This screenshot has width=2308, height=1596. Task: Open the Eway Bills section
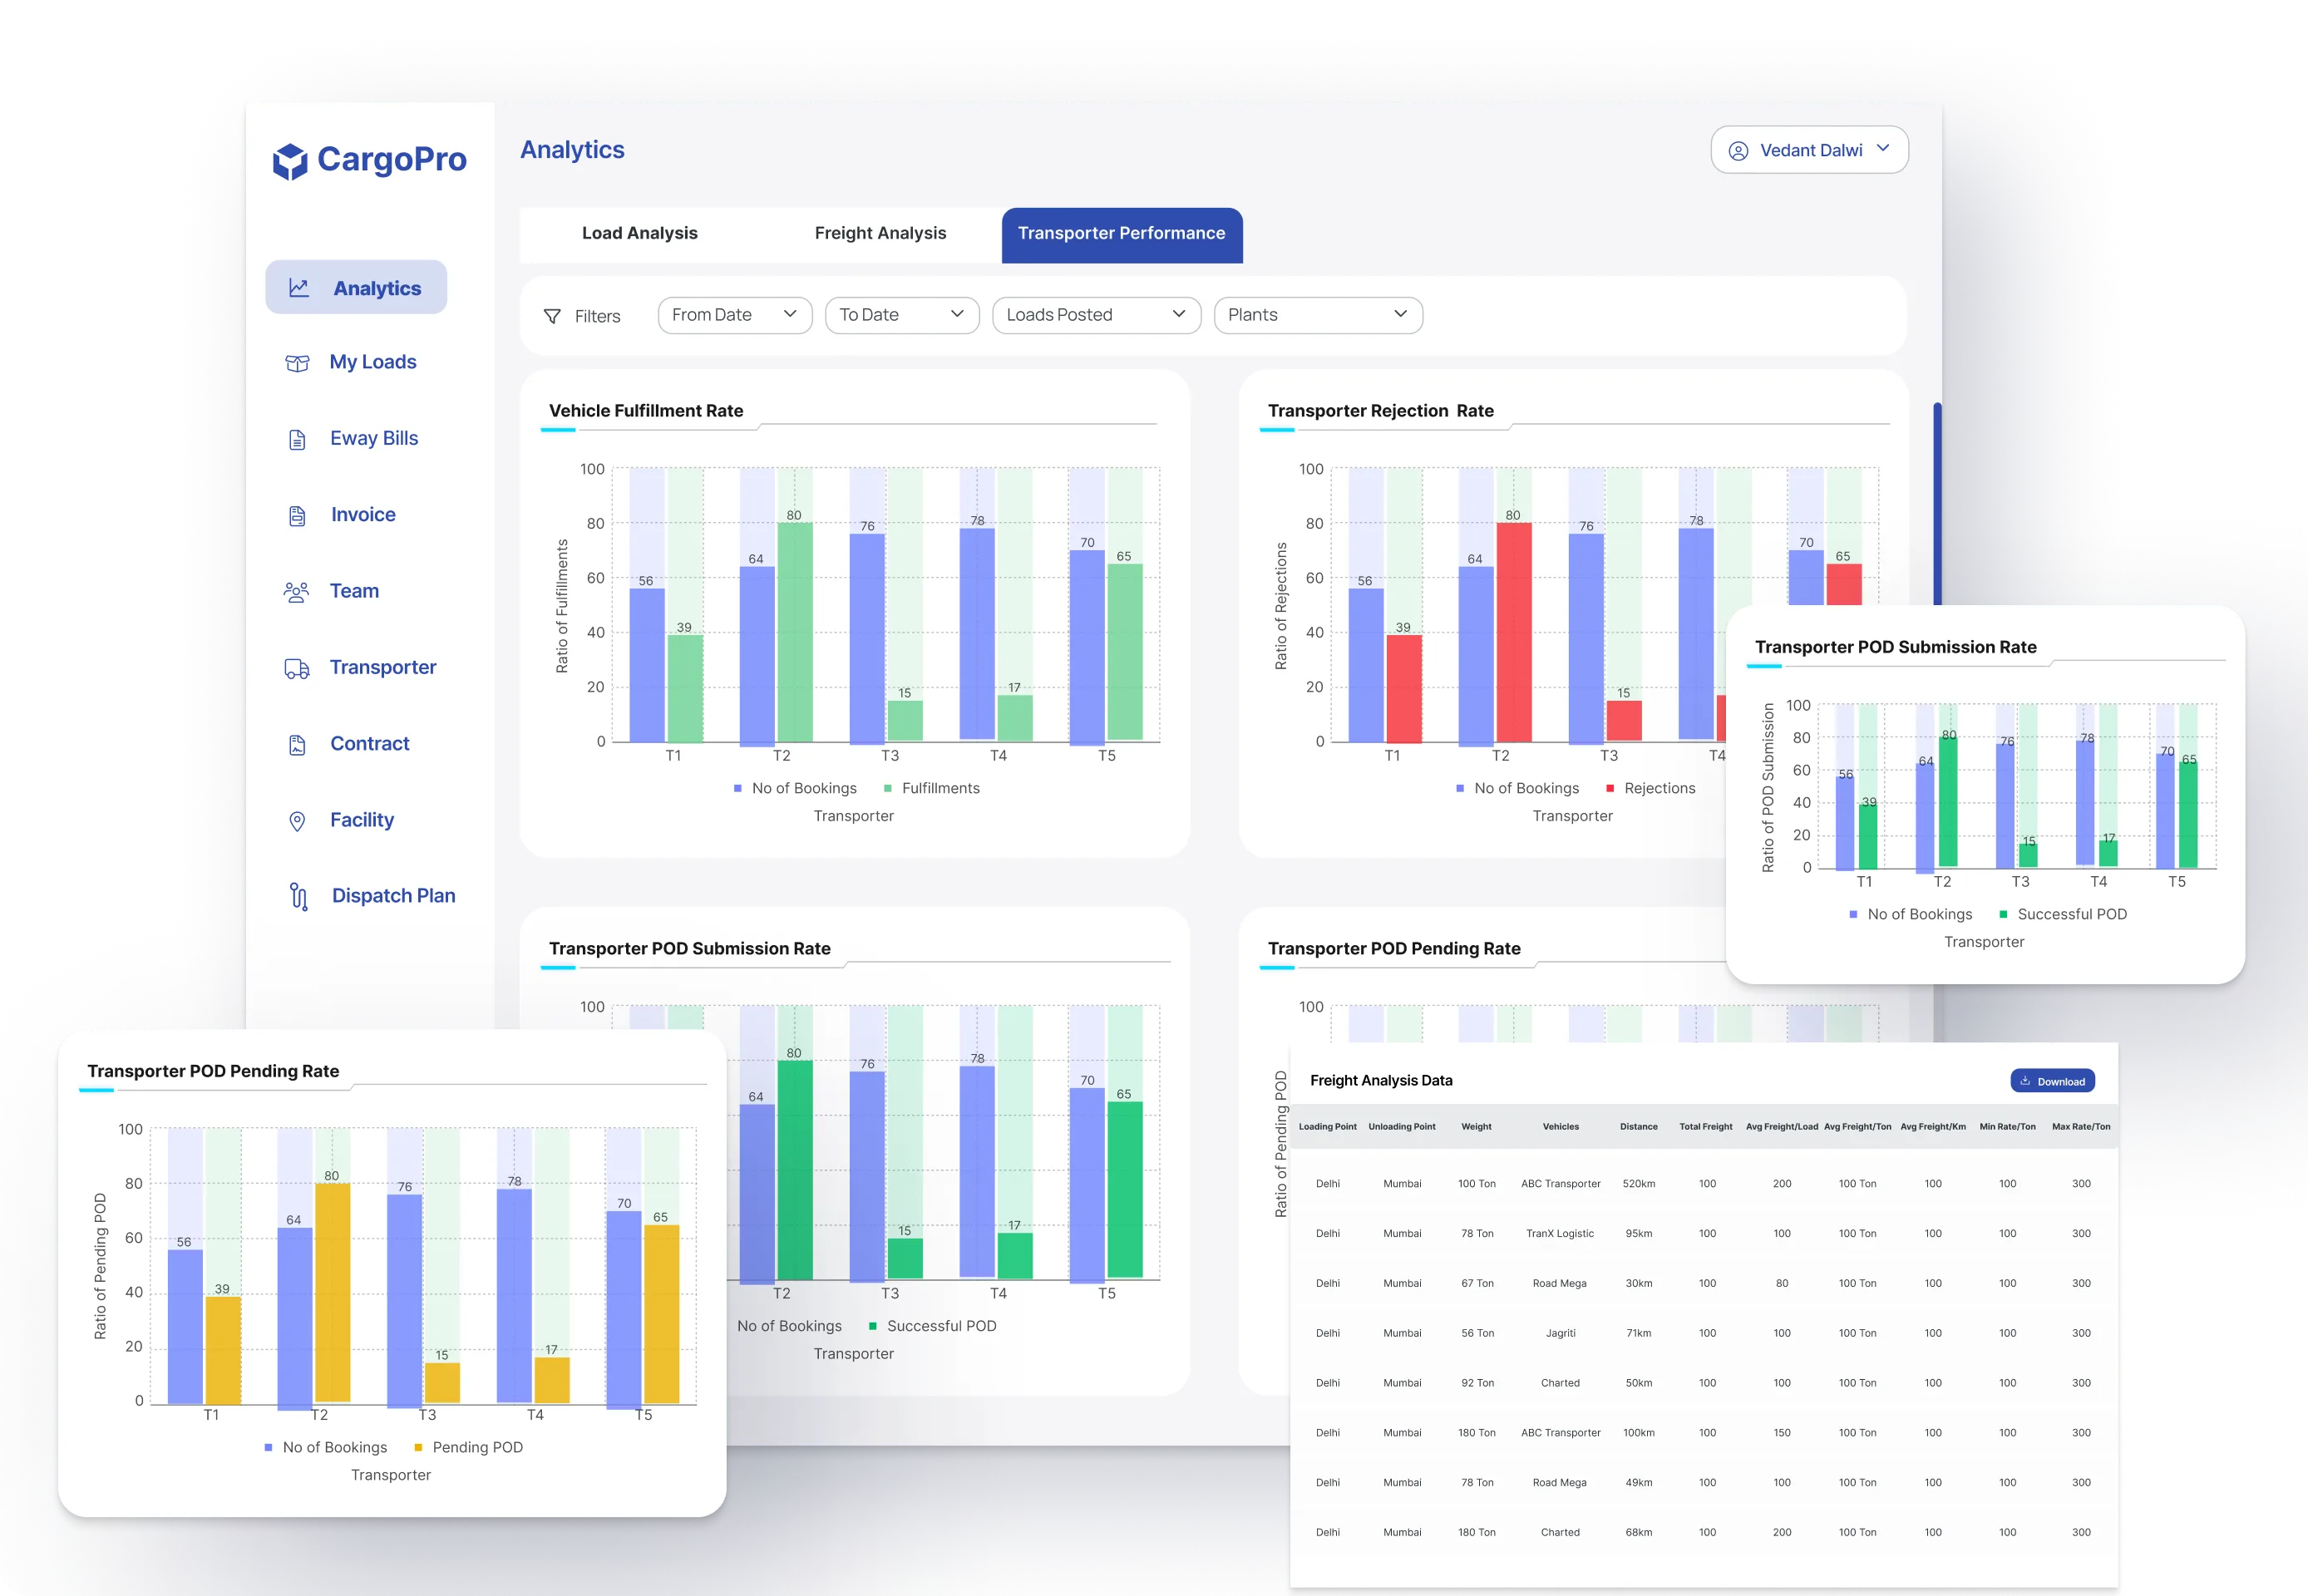pyautogui.click(x=374, y=438)
